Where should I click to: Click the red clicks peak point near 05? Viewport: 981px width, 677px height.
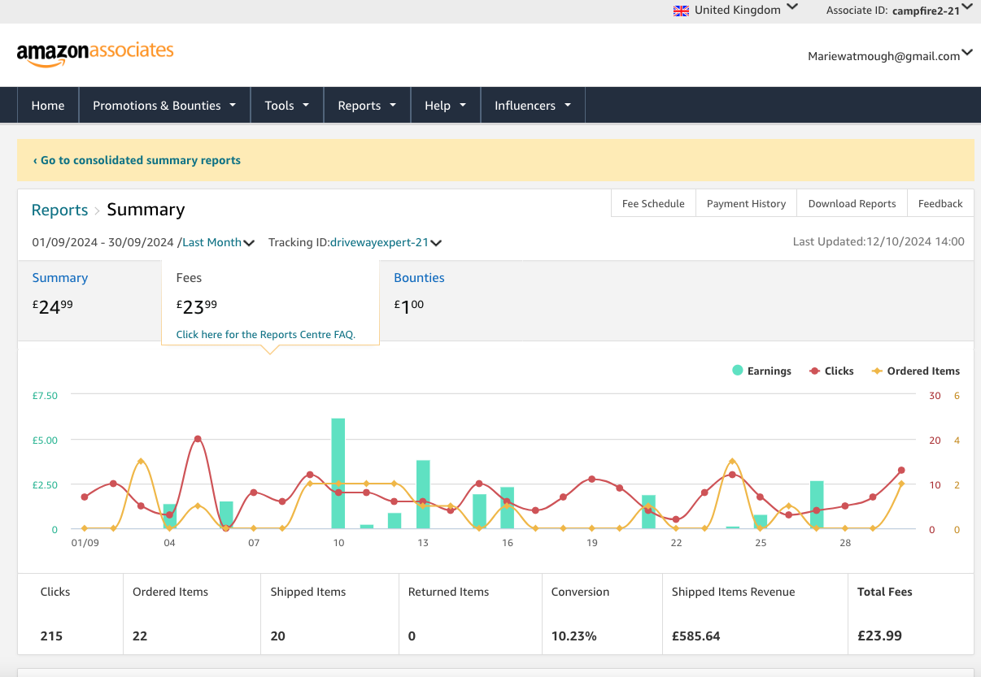tap(198, 439)
